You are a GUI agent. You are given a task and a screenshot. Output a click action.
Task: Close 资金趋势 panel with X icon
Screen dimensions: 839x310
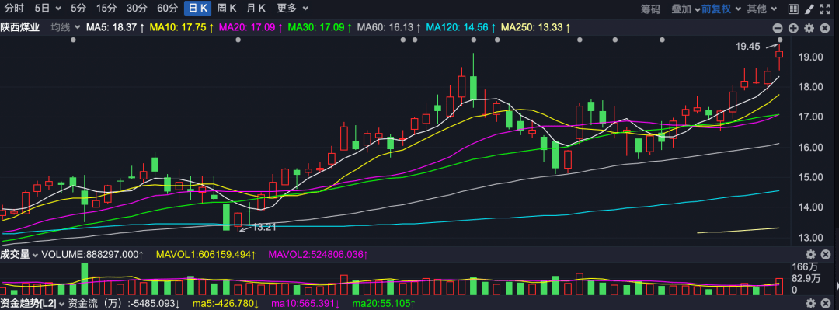826,304
